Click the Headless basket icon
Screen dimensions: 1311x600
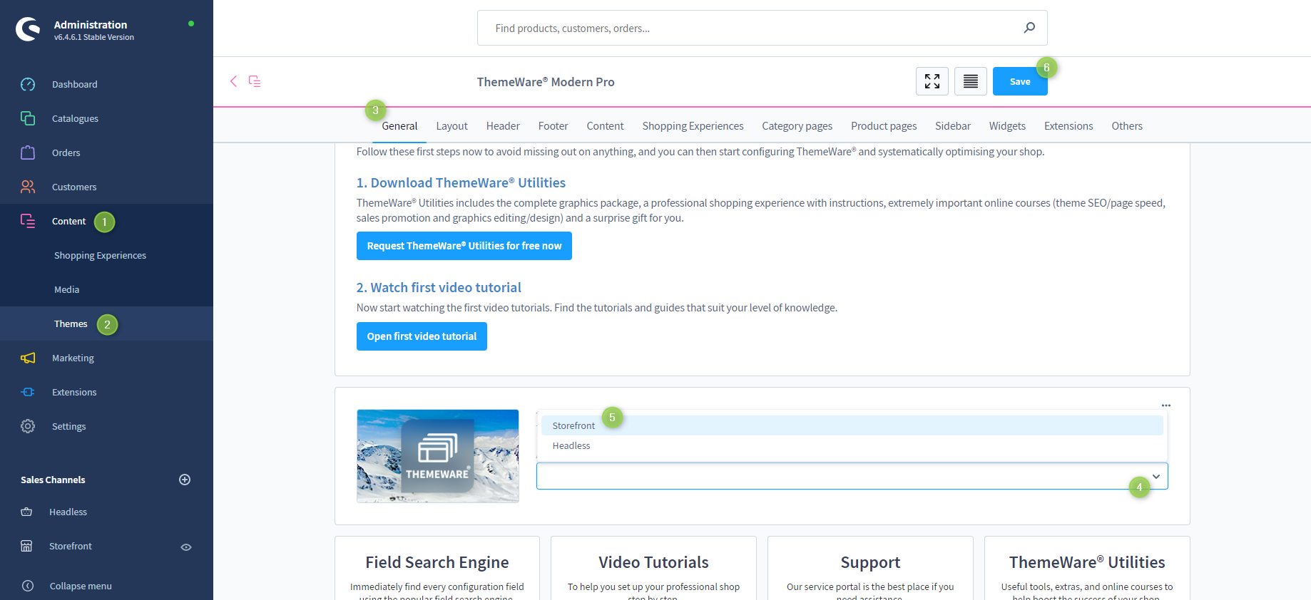[x=26, y=512]
